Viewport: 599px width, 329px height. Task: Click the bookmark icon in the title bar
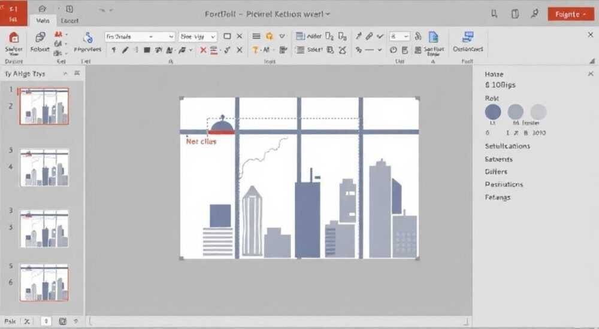(x=494, y=14)
